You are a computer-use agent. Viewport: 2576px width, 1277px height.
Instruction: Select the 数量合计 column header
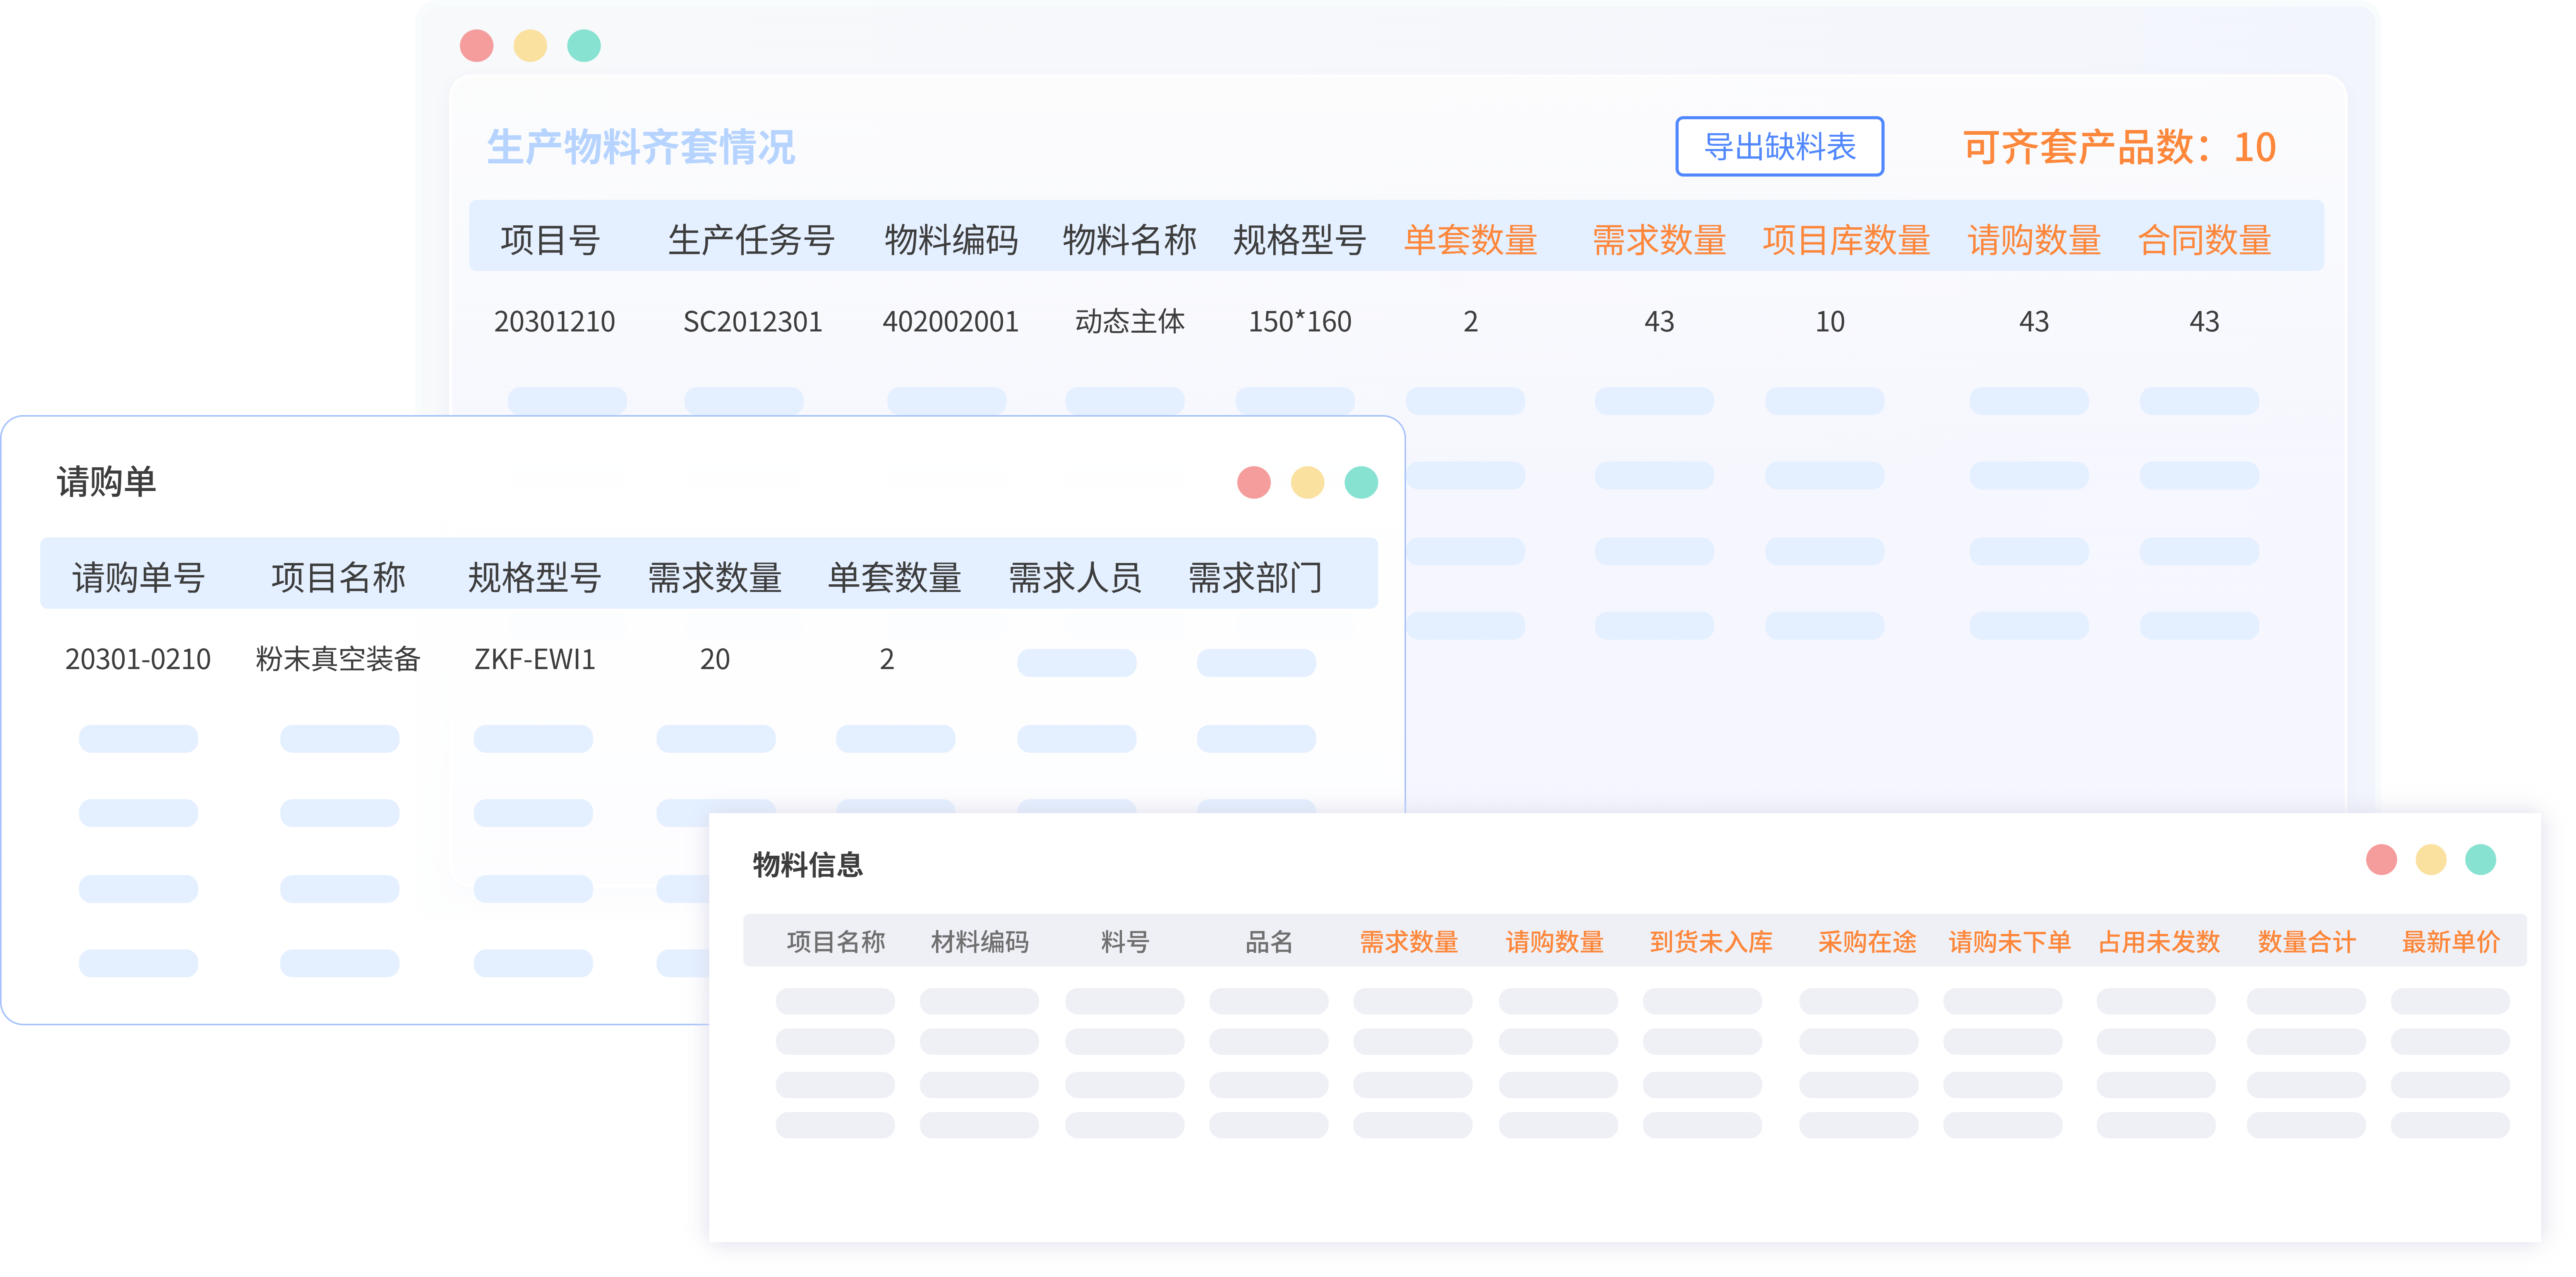pos(2307,942)
